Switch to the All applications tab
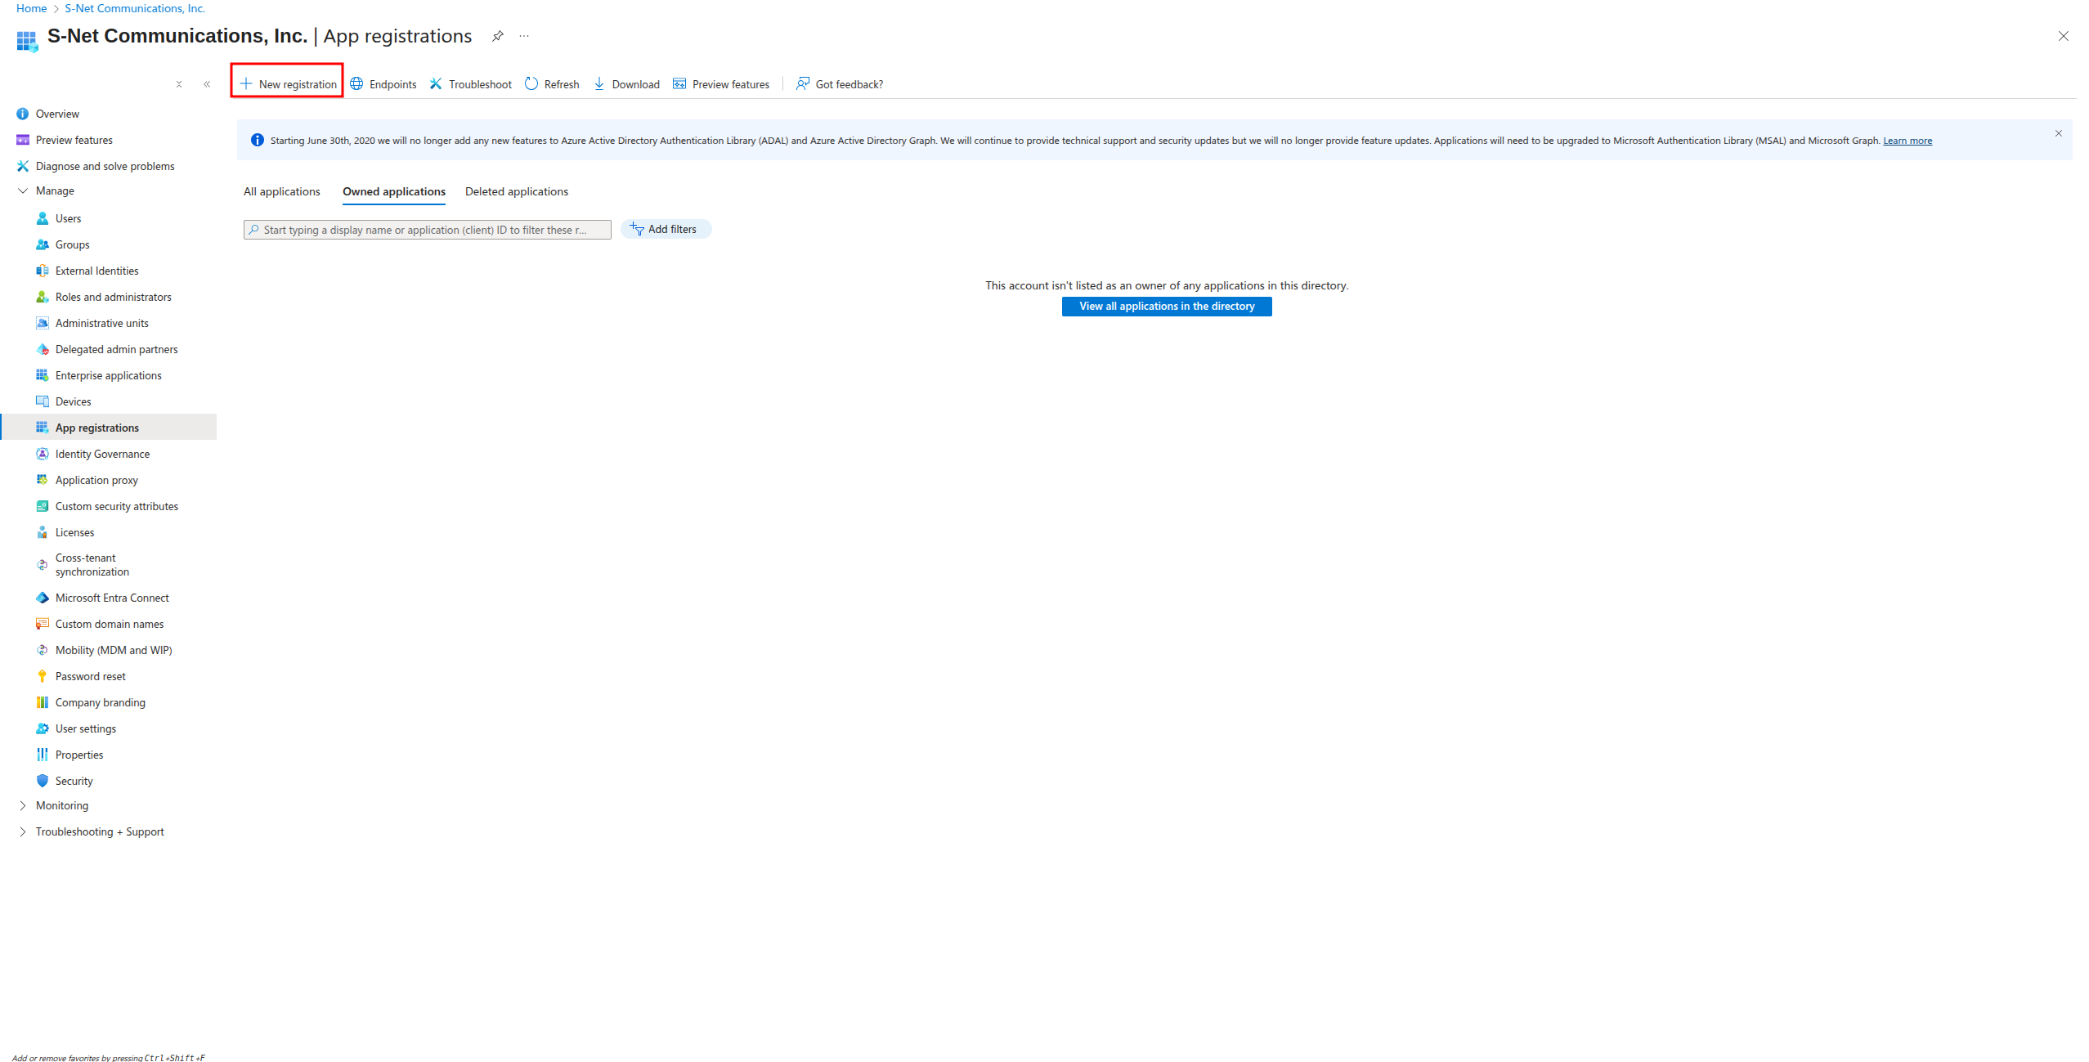The image size is (2089, 1062). pyautogui.click(x=282, y=191)
